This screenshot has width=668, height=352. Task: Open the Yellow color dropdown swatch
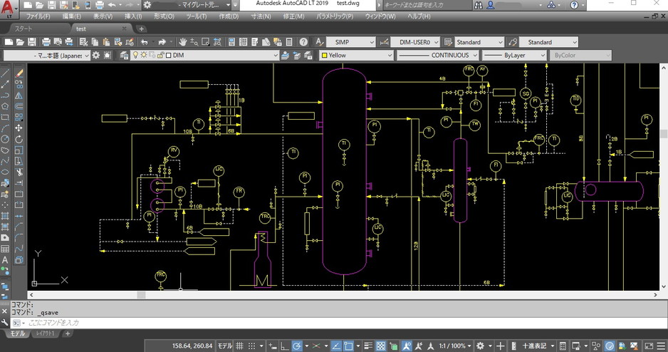(x=356, y=56)
